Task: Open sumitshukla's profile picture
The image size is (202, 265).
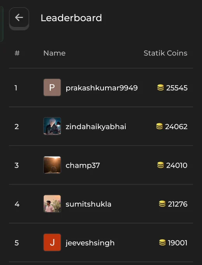Action: [x=52, y=204]
